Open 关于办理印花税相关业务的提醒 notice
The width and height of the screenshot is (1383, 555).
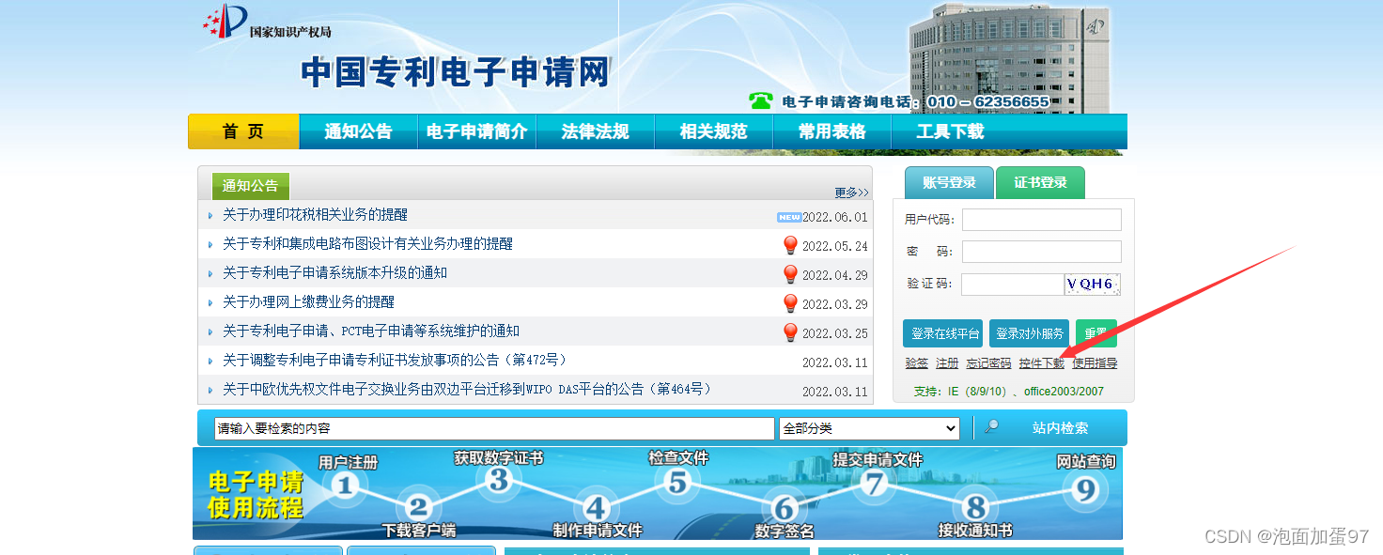click(x=315, y=215)
